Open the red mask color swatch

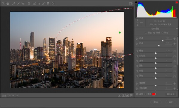pos(154,94)
